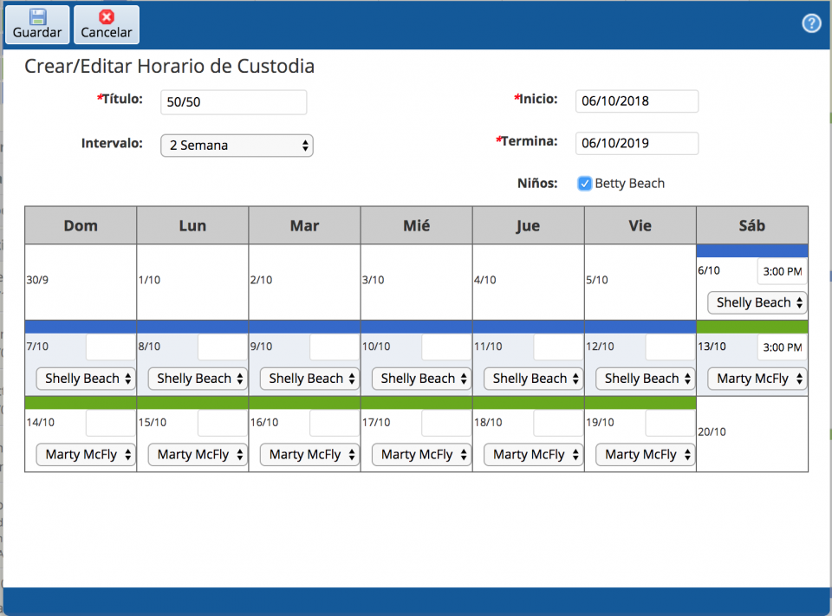Open the 17/10 Marty McFly dropdown
Screen dimensions: 832x616
click(421, 454)
